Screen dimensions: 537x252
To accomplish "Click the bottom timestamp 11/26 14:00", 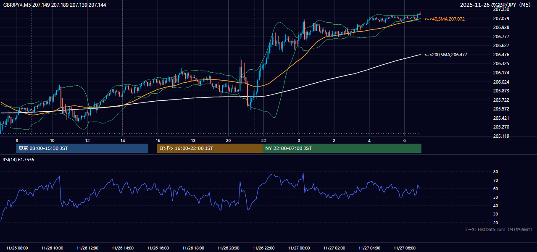I will [x=123, y=248].
